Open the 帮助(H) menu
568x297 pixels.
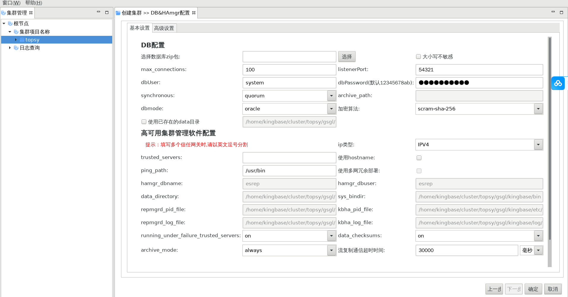point(34,3)
